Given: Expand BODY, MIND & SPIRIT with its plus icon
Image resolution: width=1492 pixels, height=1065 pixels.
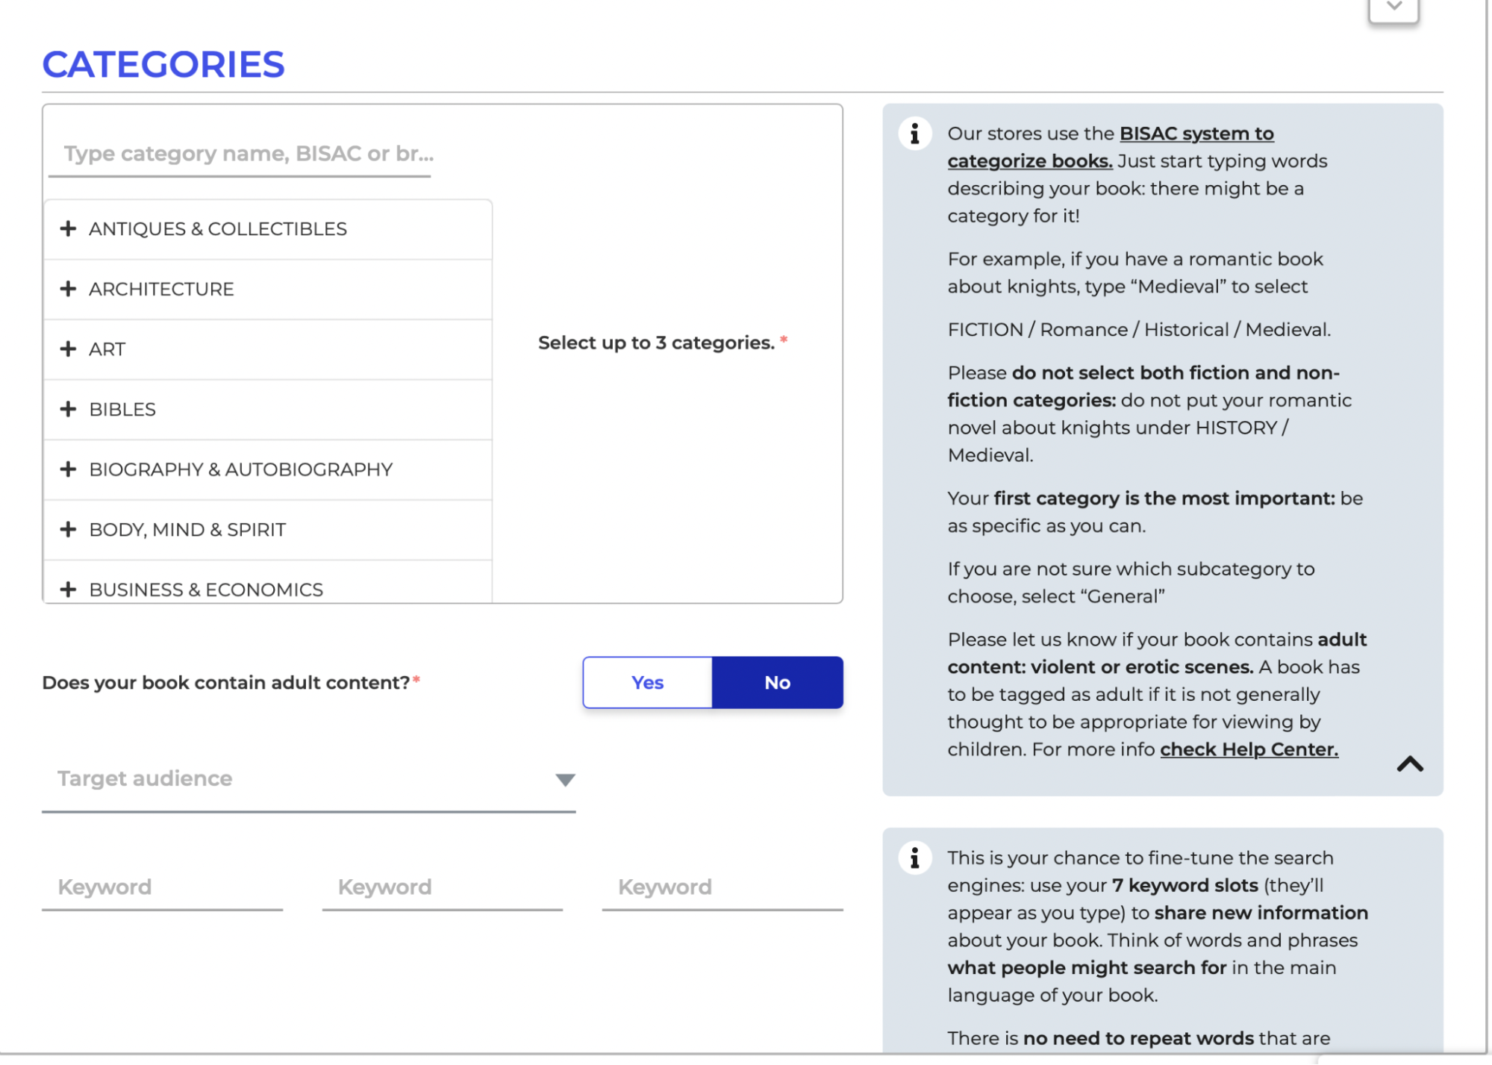Looking at the screenshot, I should tap(69, 529).
